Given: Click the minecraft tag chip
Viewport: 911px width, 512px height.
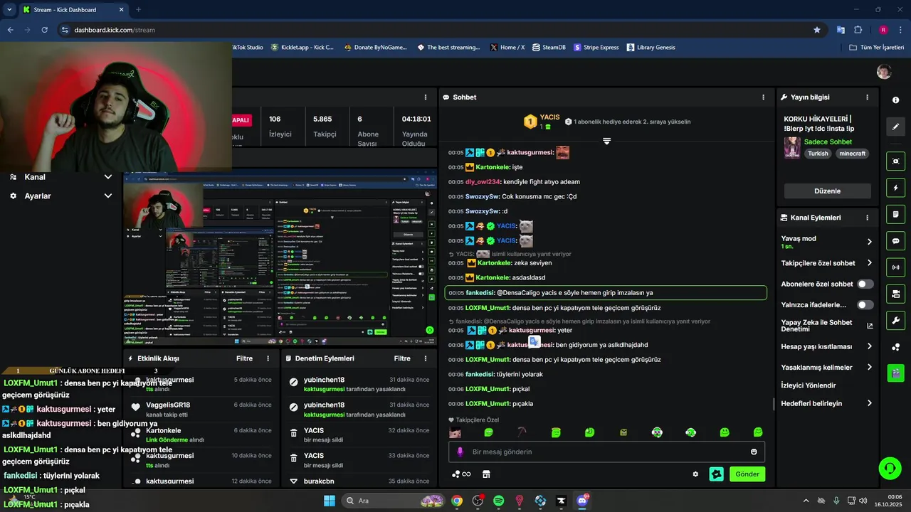Looking at the screenshot, I should (x=852, y=154).
